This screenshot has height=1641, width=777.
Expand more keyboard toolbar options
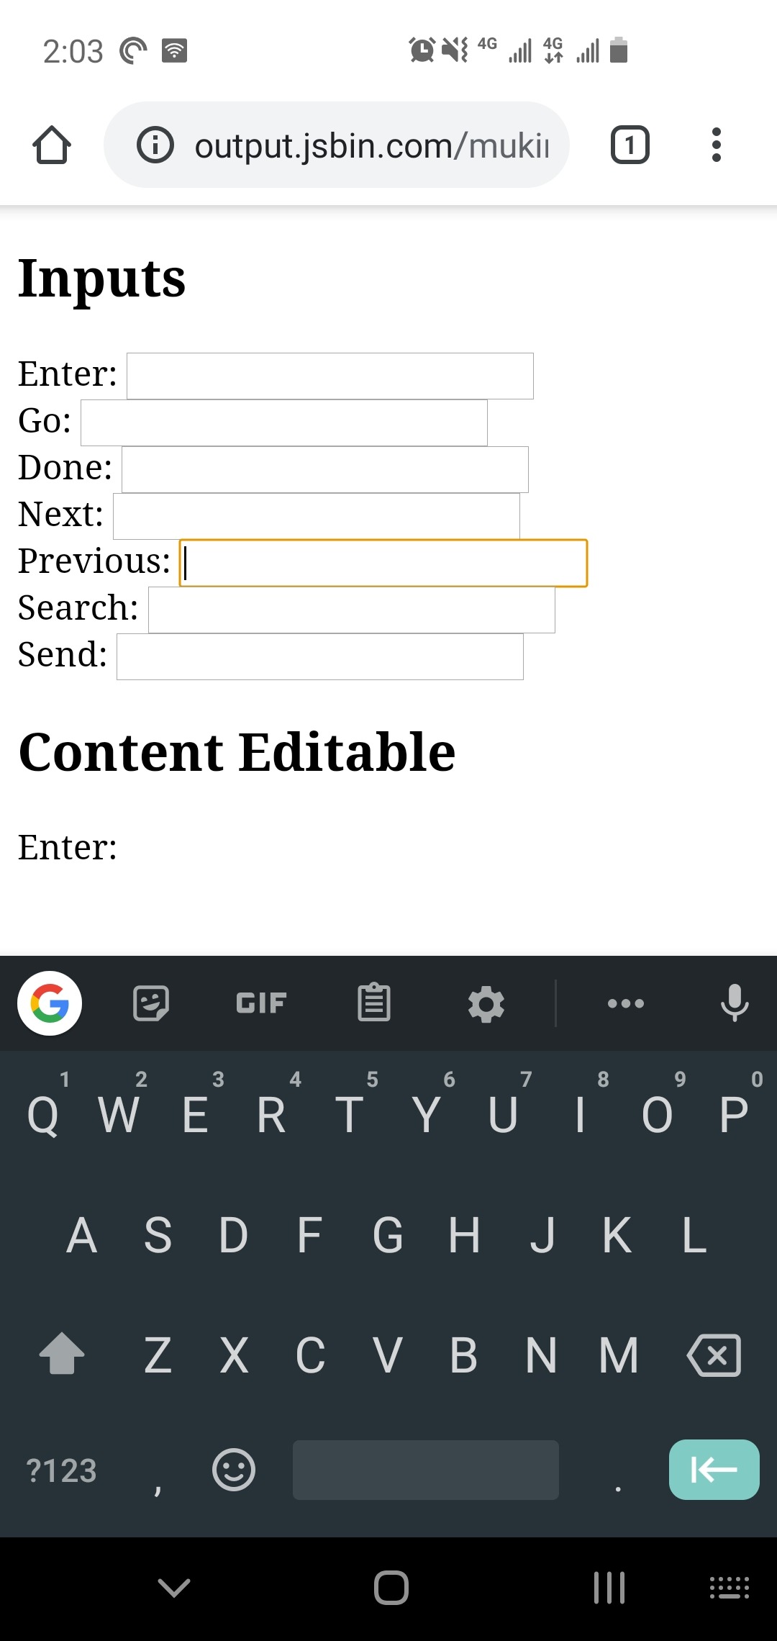[626, 1003]
